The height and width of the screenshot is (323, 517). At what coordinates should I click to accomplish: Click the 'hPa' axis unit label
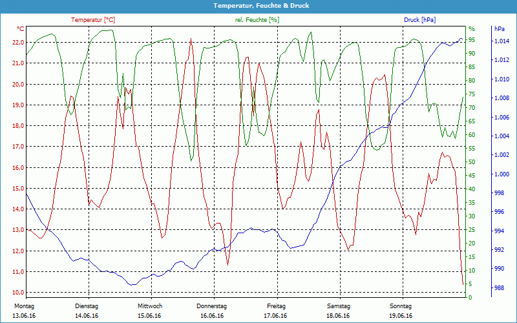point(500,29)
